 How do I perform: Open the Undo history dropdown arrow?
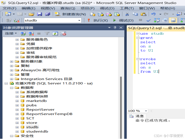pyautogui.click(x=160, y=14)
